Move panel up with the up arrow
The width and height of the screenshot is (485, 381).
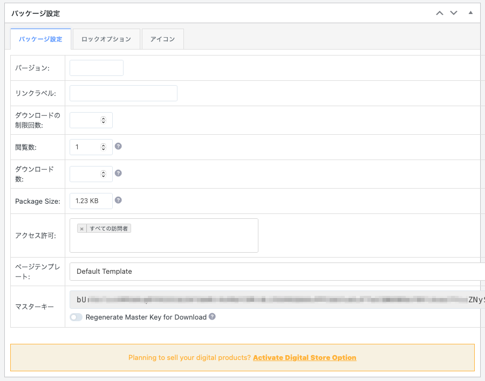[x=440, y=13]
